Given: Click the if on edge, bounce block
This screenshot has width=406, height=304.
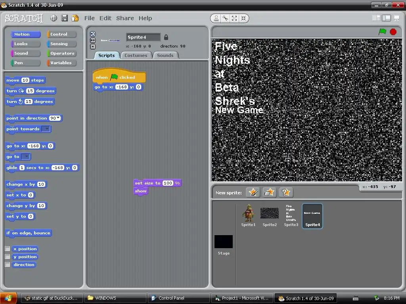Looking at the screenshot, I should pyautogui.click(x=28, y=233).
